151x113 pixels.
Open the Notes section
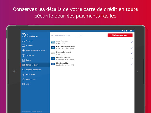(35, 60)
